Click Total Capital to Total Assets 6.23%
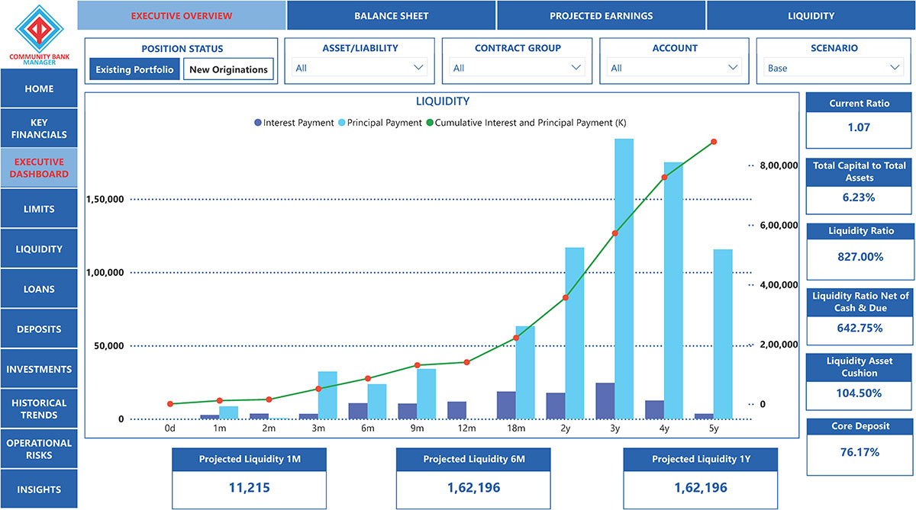The image size is (916, 510). (859, 197)
